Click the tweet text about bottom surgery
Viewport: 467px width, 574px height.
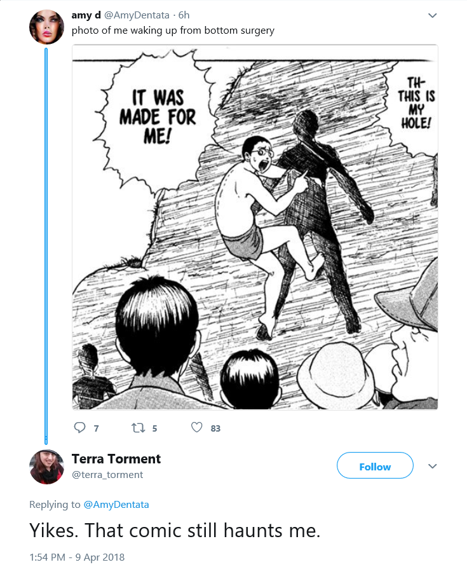click(x=173, y=31)
